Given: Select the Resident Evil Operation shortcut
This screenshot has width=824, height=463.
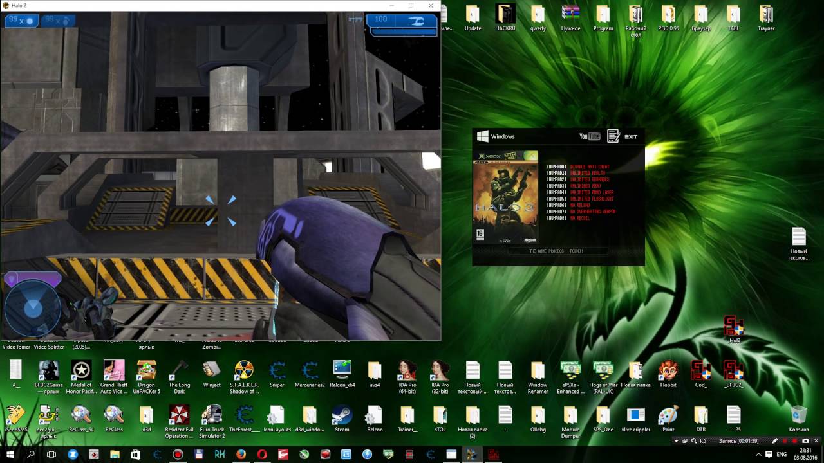Looking at the screenshot, I should pyautogui.click(x=178, y=422).
